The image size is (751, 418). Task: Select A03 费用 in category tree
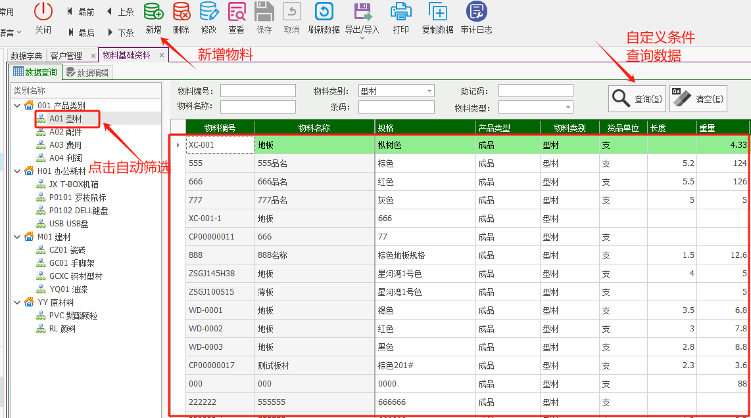pyautogui.click(x=65, y=145)
